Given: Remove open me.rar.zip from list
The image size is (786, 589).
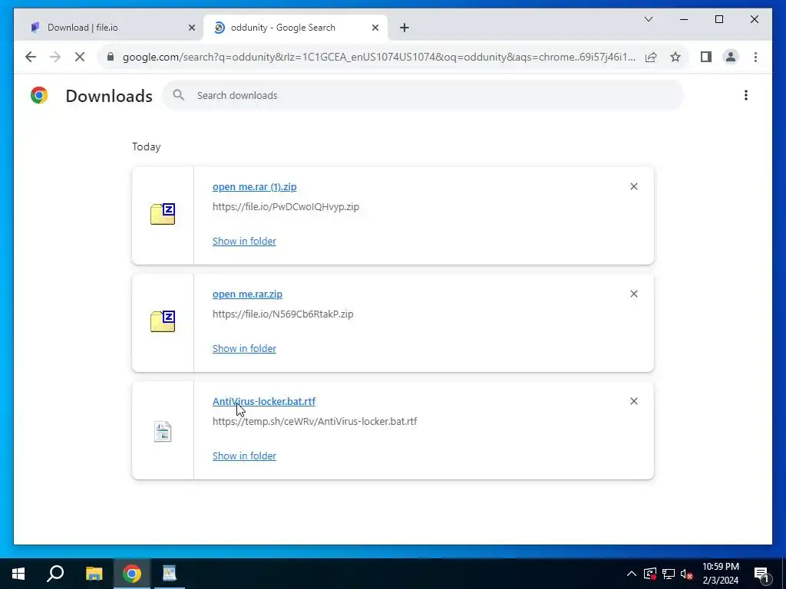Looking at the screenshot, I should click(x=633, y=294).
